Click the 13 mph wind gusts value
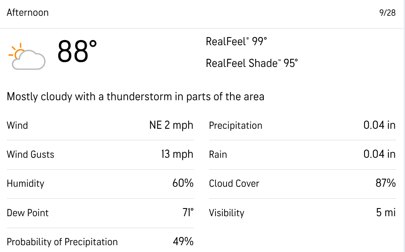This screenshot has height=252, width=405. [x=177, y=154]
